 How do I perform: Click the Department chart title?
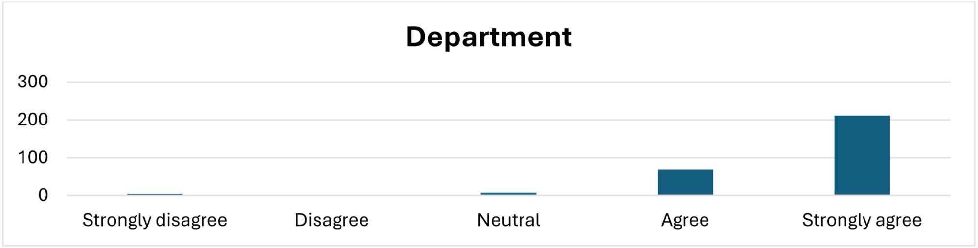488,37
